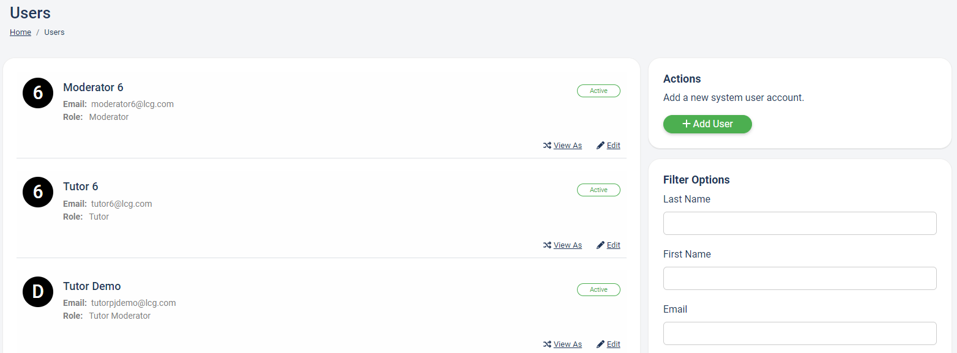Click Active status badge for Moderator 6
Screen dimensions: 957x353
(598, 91)
